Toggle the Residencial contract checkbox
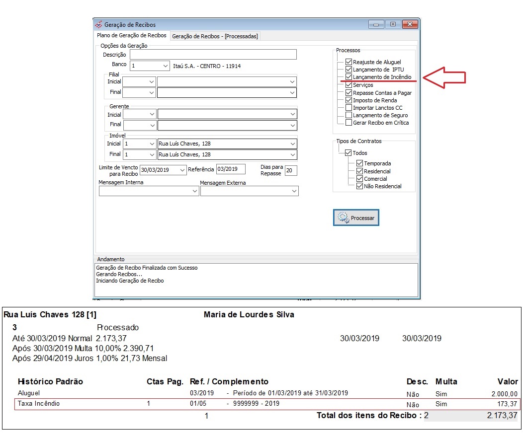 point(359,171)
